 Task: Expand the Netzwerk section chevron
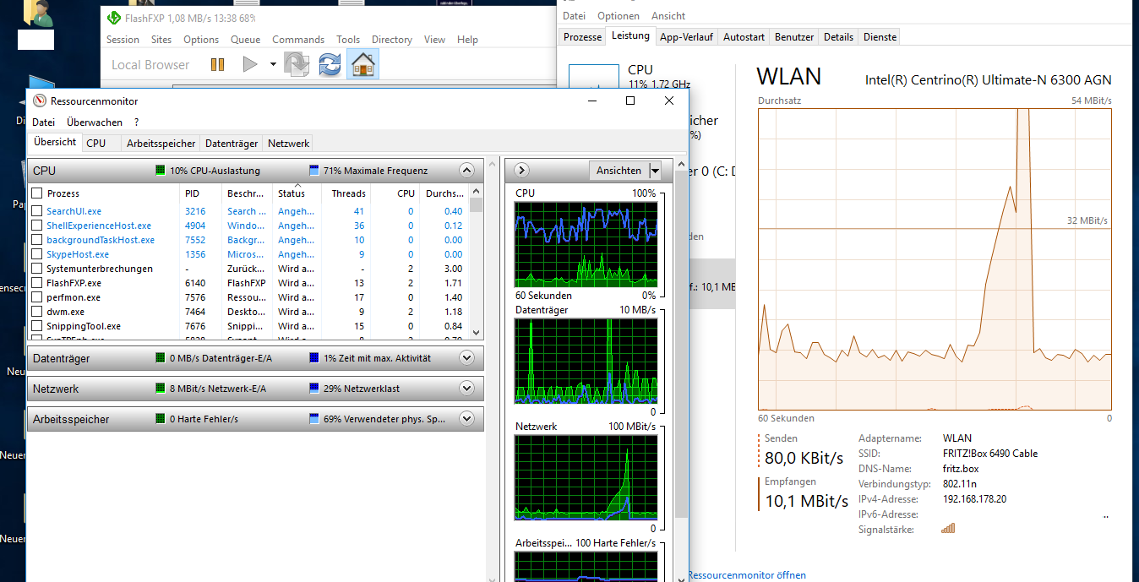point(466,389)
